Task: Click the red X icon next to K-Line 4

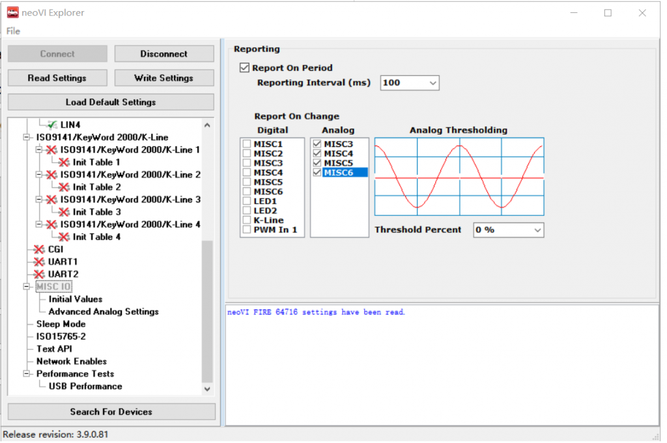Action: (x=51, y=224)
